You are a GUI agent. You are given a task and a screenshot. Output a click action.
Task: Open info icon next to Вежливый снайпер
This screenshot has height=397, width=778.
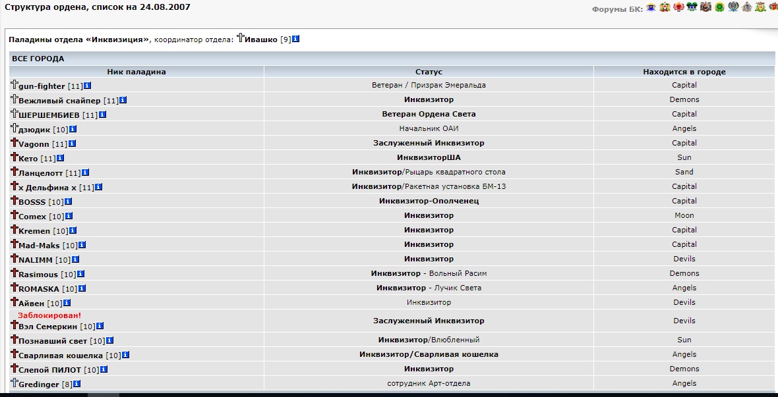coord(123,100)
